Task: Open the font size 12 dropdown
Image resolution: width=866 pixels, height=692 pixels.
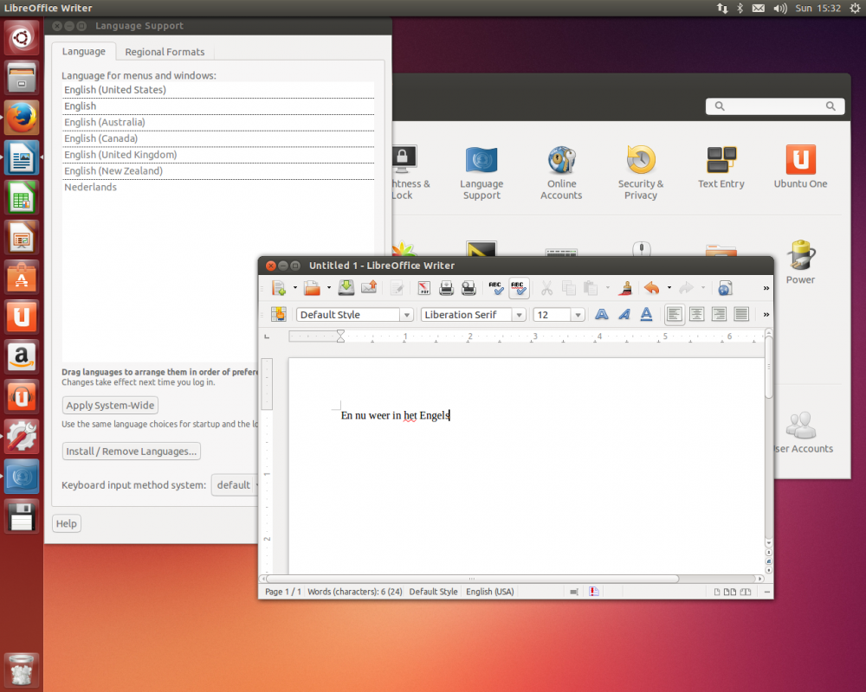Action: pos(578,315)
